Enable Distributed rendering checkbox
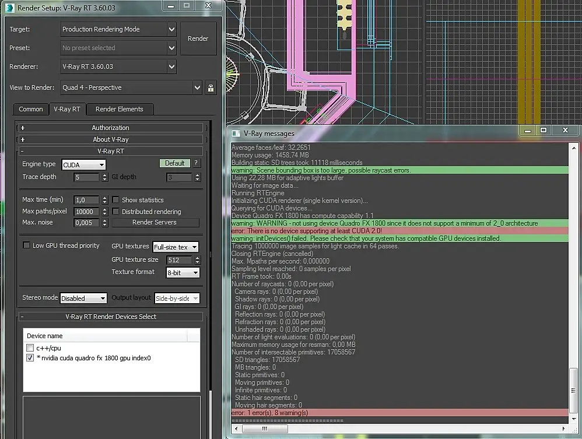This screenshot has height=439, width=582. coord(115,211)
